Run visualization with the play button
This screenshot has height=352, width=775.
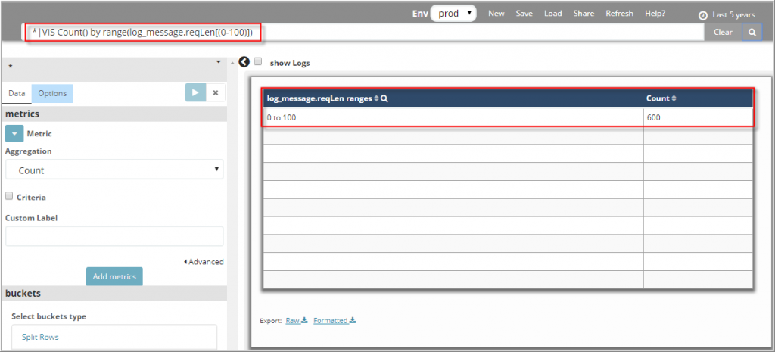[195, 92]
